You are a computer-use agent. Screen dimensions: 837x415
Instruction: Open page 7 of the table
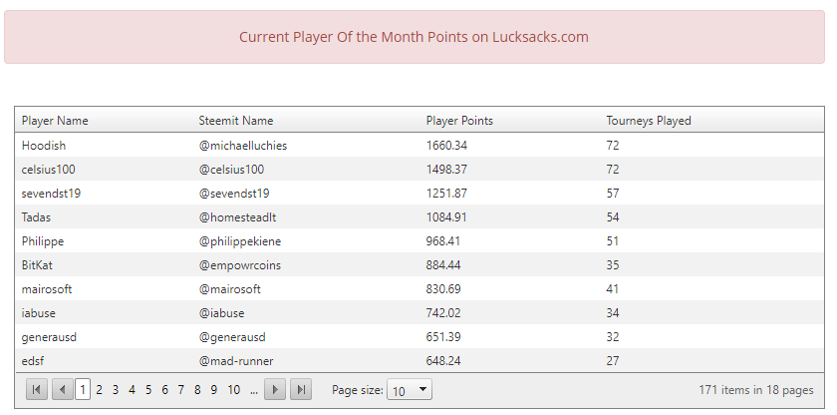[x=181, y=390]
